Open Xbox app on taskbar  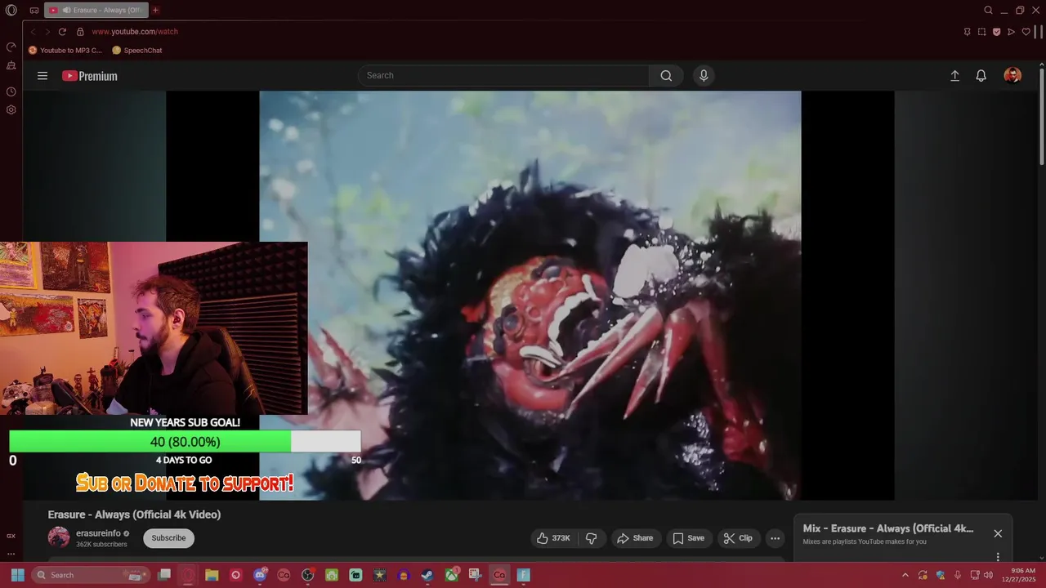(451, 575)
